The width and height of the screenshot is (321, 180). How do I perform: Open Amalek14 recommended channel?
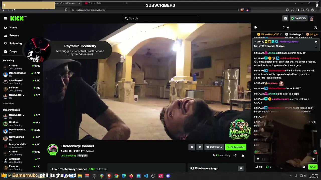(22, 160)
